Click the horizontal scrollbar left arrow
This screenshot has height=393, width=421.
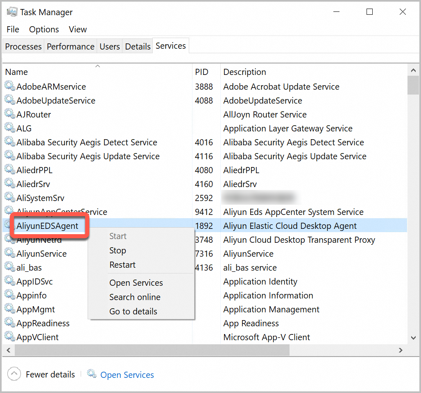pyautogui.click(x=9, y=350)
